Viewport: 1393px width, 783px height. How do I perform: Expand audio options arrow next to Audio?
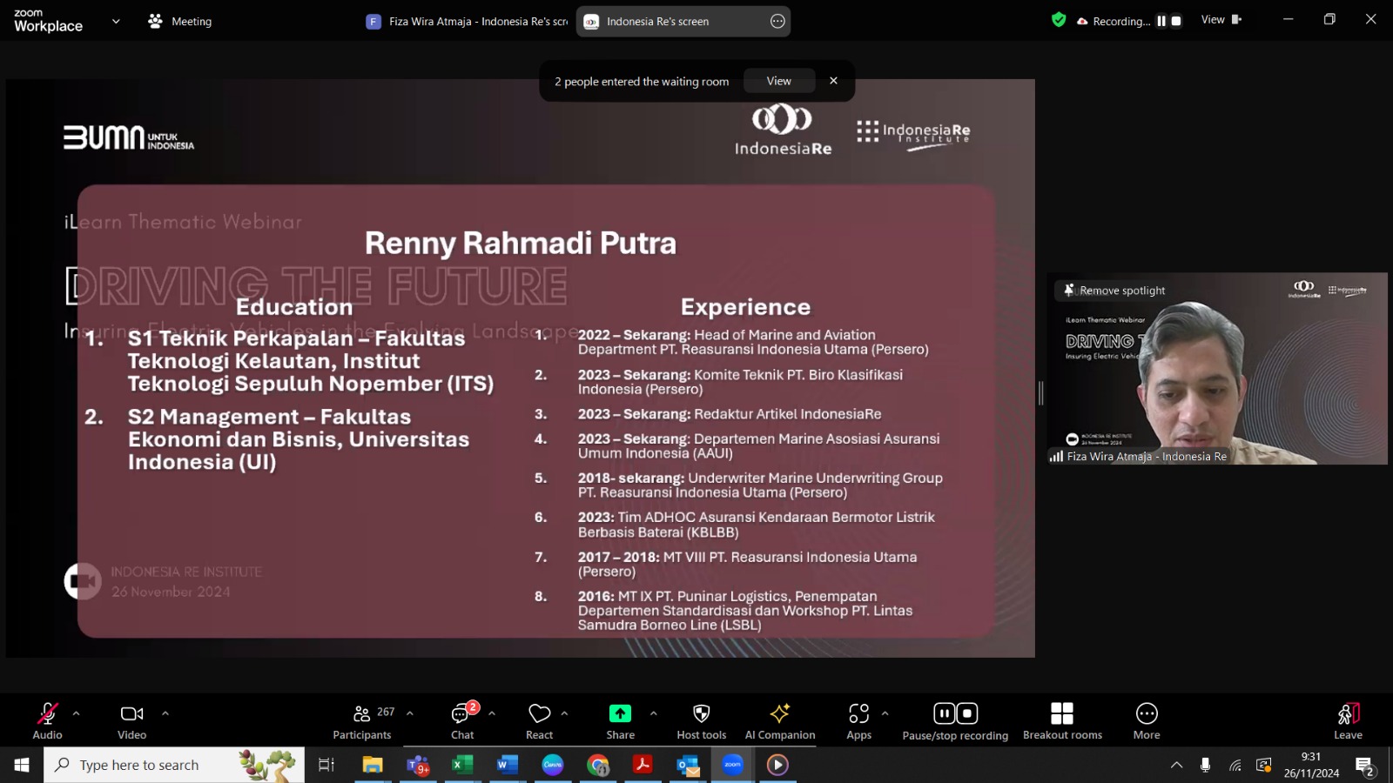point(76,713)
